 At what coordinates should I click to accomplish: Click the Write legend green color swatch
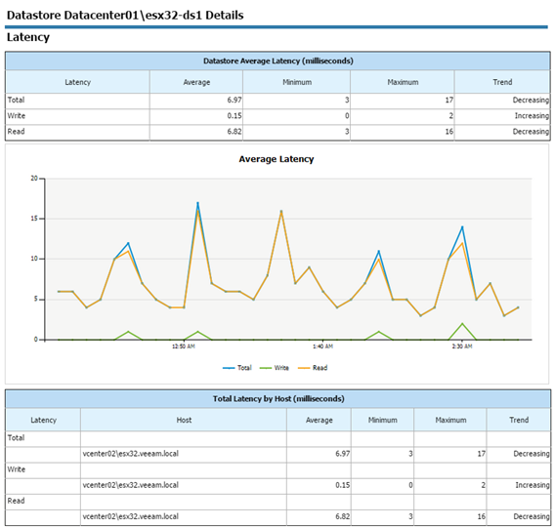266,368
